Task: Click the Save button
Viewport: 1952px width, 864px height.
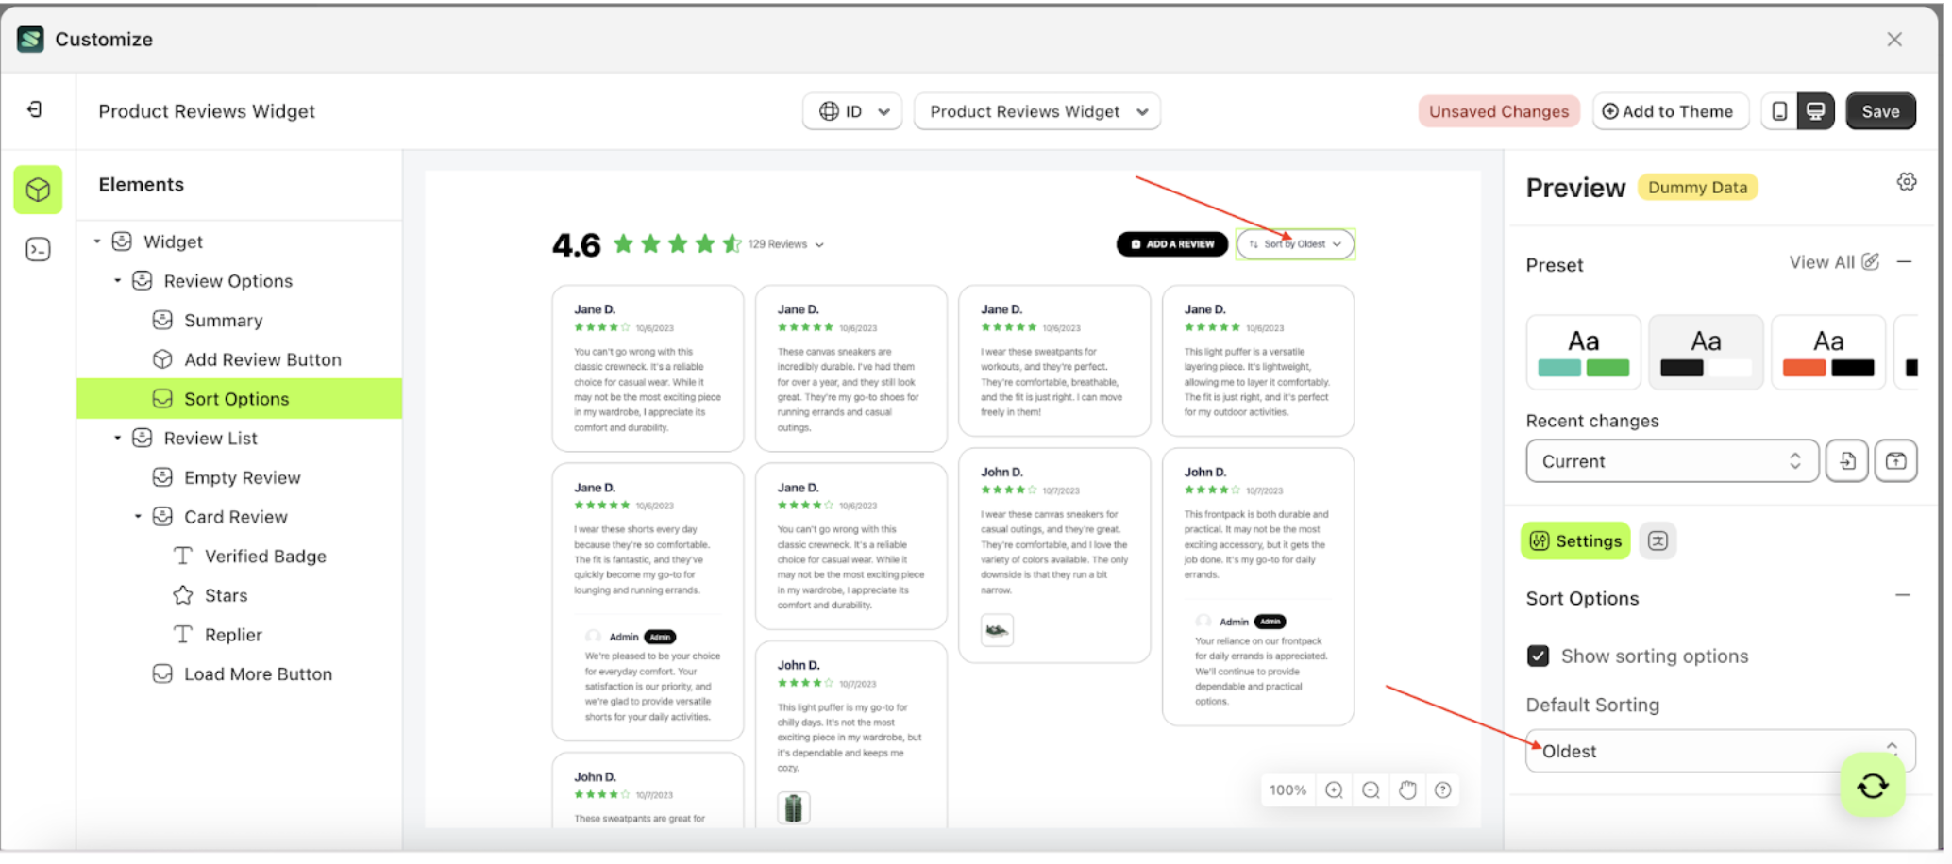Action: coord(1880,110)
